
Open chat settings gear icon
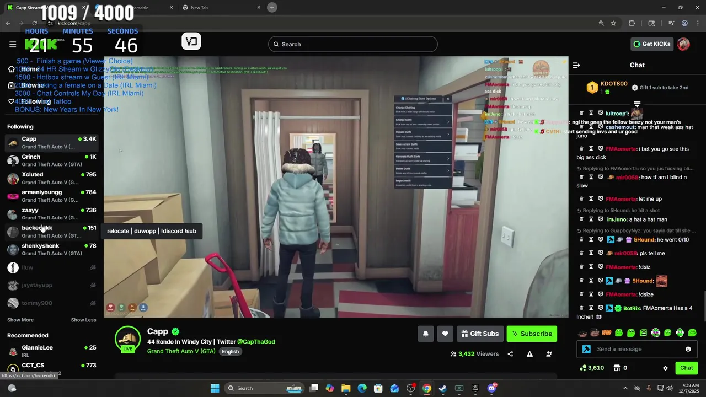click(x=665, y=368)
